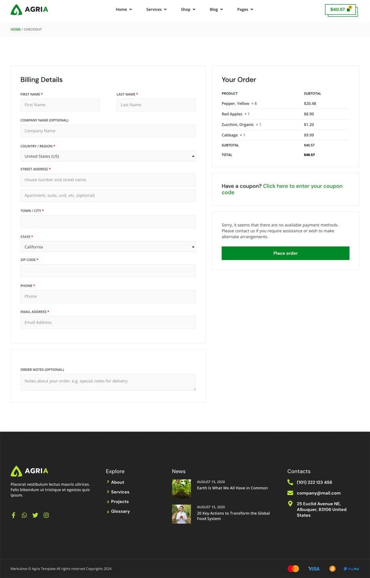Viewport: 370px width, 578px height.
Task: Expand the Services menu in navigation
Action: (x=156, y=9)
